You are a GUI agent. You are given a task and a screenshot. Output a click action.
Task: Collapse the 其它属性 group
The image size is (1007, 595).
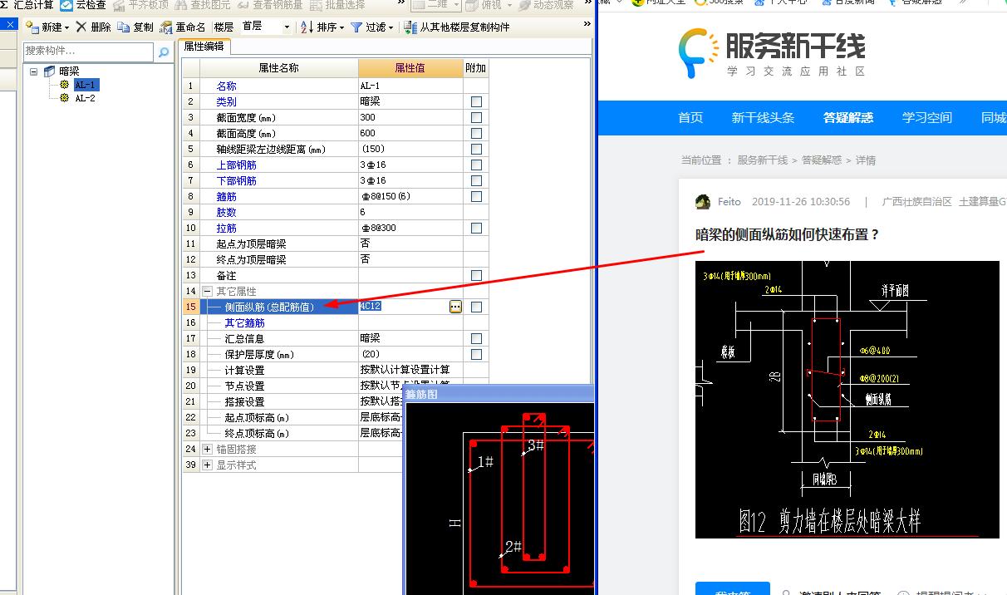tap(208, 291)
